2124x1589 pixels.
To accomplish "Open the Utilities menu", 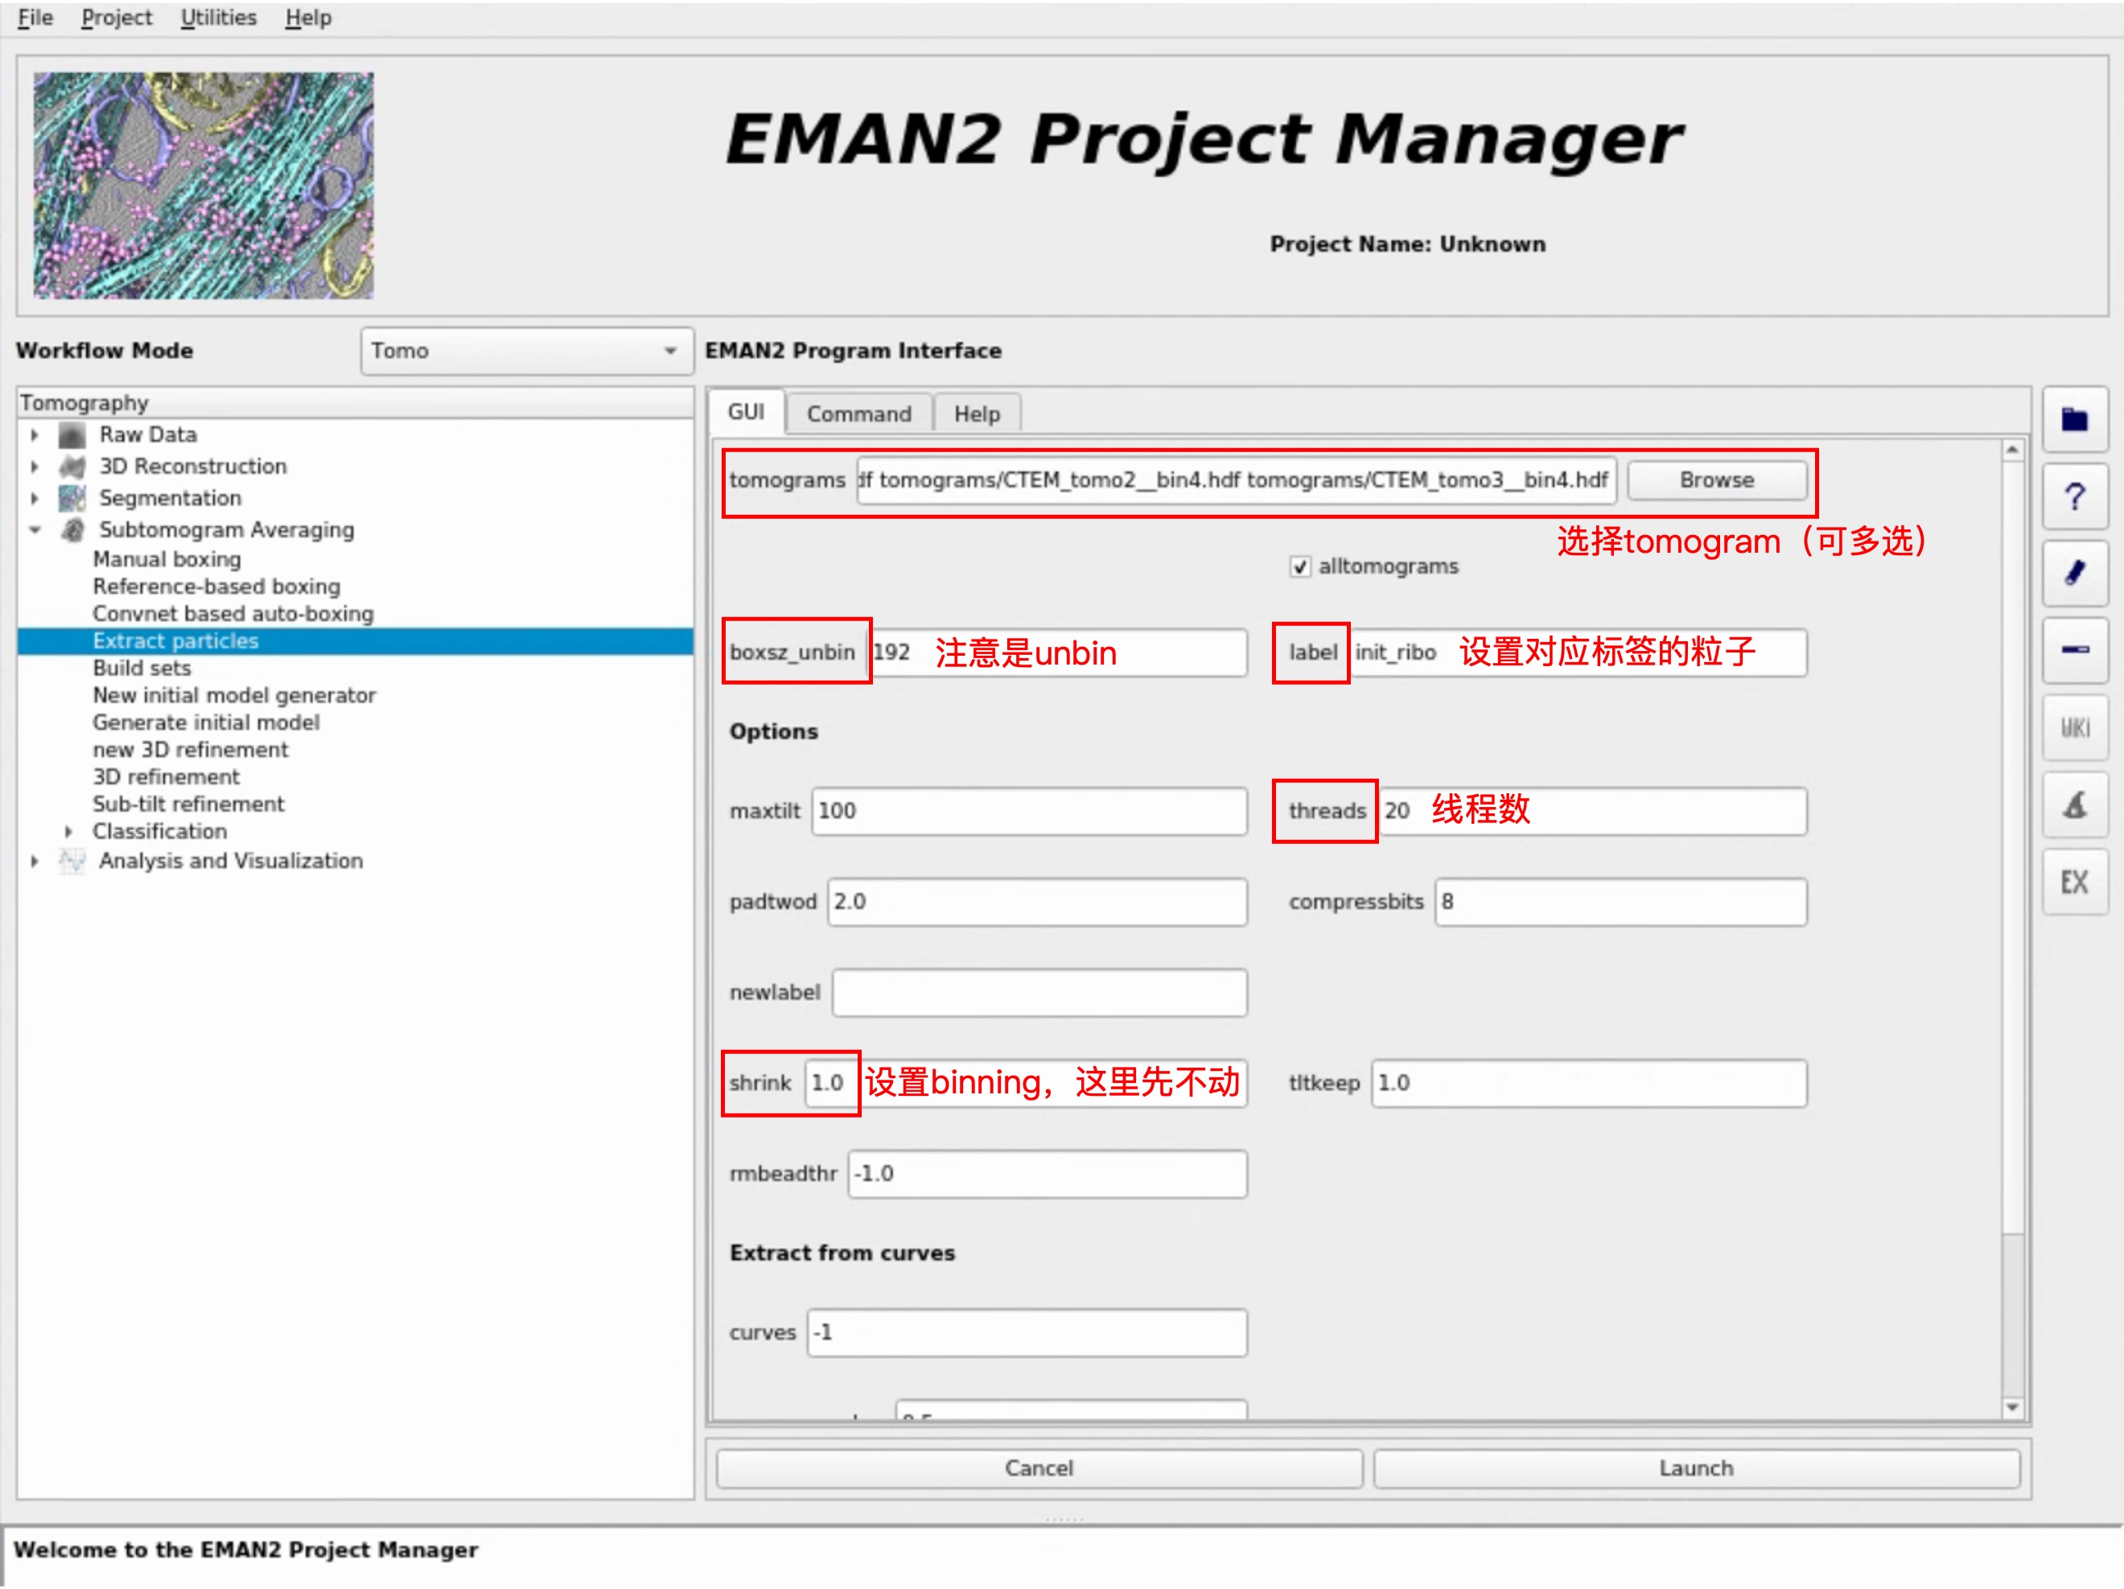I will point(218,17).
